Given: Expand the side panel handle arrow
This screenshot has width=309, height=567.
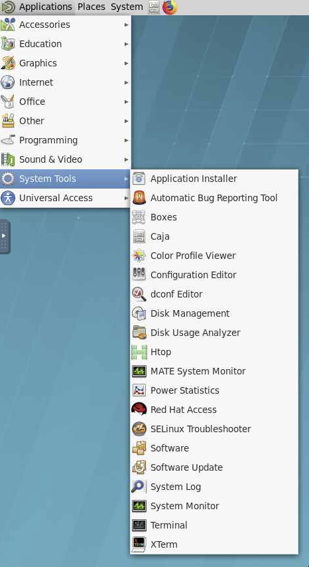Looking at the screenshot, I should point(5,236).
